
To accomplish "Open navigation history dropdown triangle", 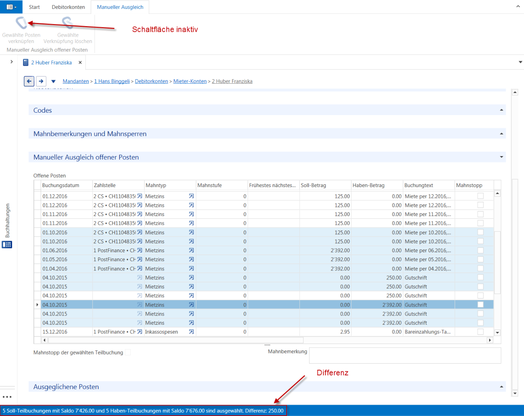I will point(53,82).
